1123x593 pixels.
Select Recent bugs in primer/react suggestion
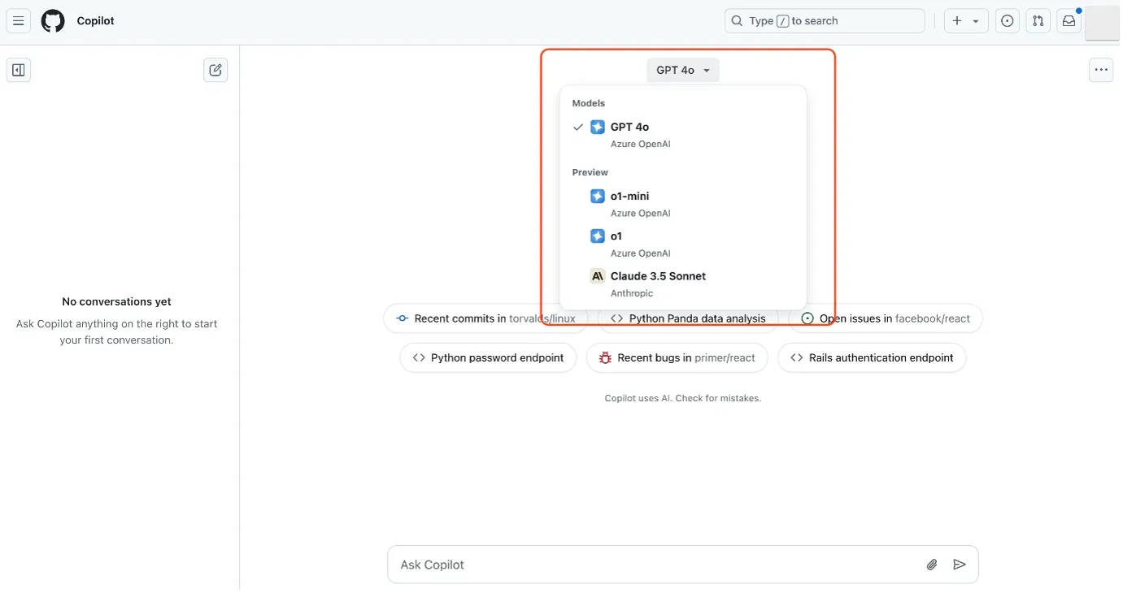pyautogui.click(x=677, y=357)
